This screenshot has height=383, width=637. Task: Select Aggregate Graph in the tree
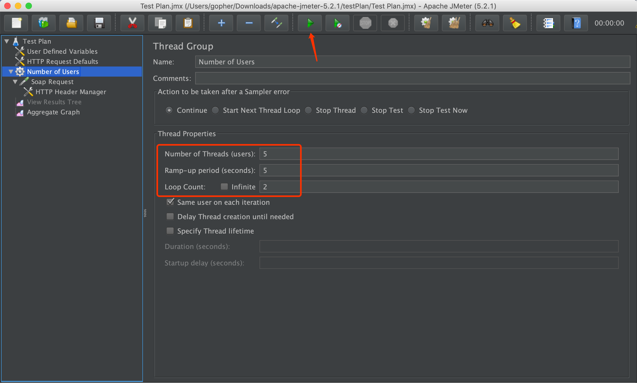click(53, 112)
